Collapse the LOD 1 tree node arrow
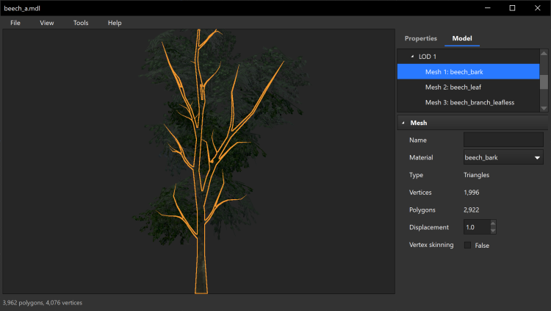 point(411,57)
